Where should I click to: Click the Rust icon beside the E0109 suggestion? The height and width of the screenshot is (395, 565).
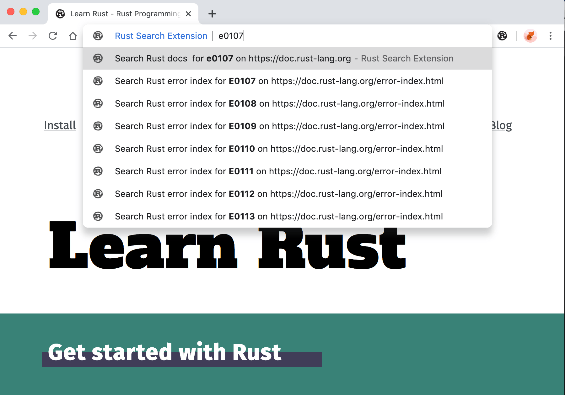point(98,126)
